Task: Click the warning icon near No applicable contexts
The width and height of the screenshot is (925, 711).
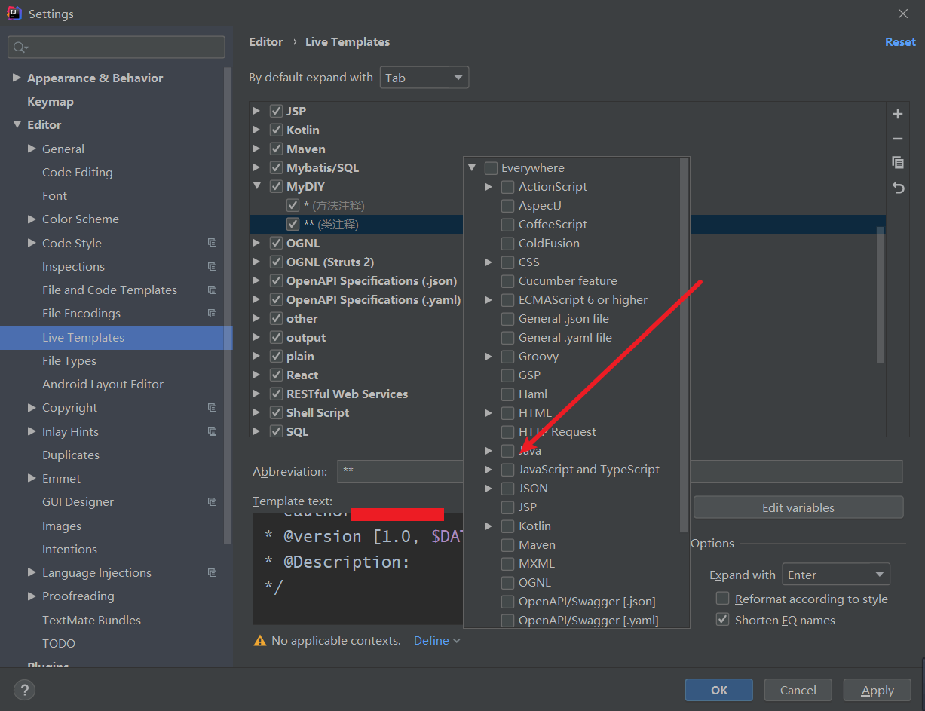Action: click(260, 641)
